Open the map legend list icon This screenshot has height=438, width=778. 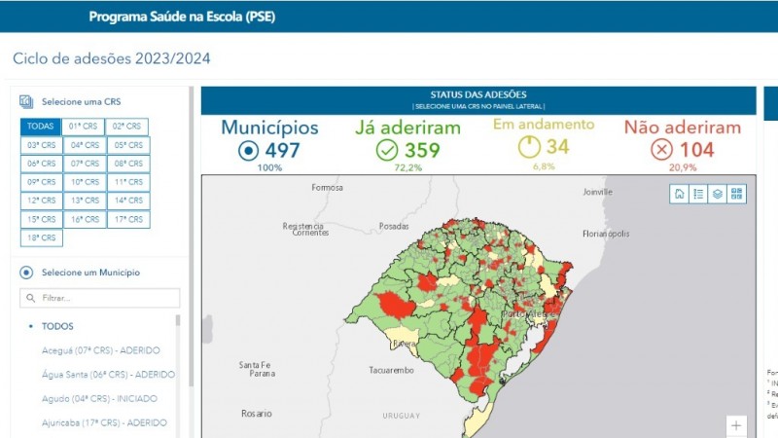(698, 194)
